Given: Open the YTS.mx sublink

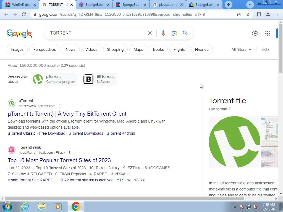Looking at the screenshot, I should coord(124,180).
